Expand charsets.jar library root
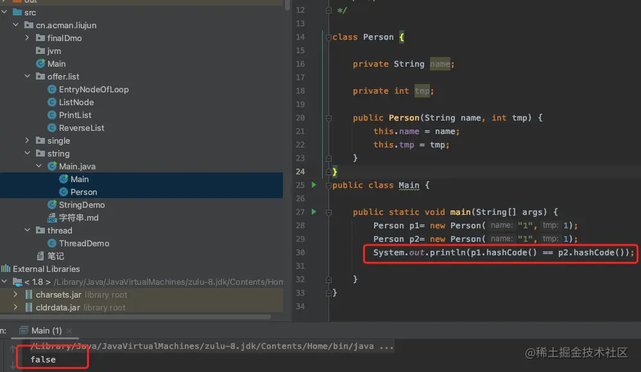This screenshot has width=641, height=372. coord(16,294)
